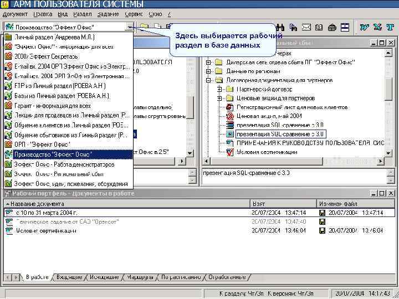The image size is (399, 299).
Task: Expand the 'Партнерский договор' folder node
Action: [219, 89]
